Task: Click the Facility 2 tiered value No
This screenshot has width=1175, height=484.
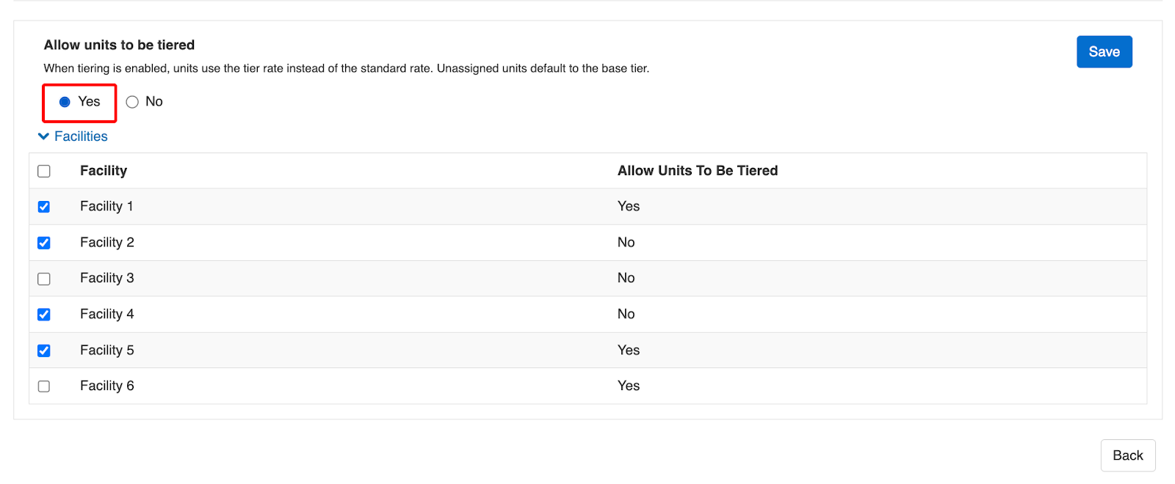Action: click(x=626, y=243)
